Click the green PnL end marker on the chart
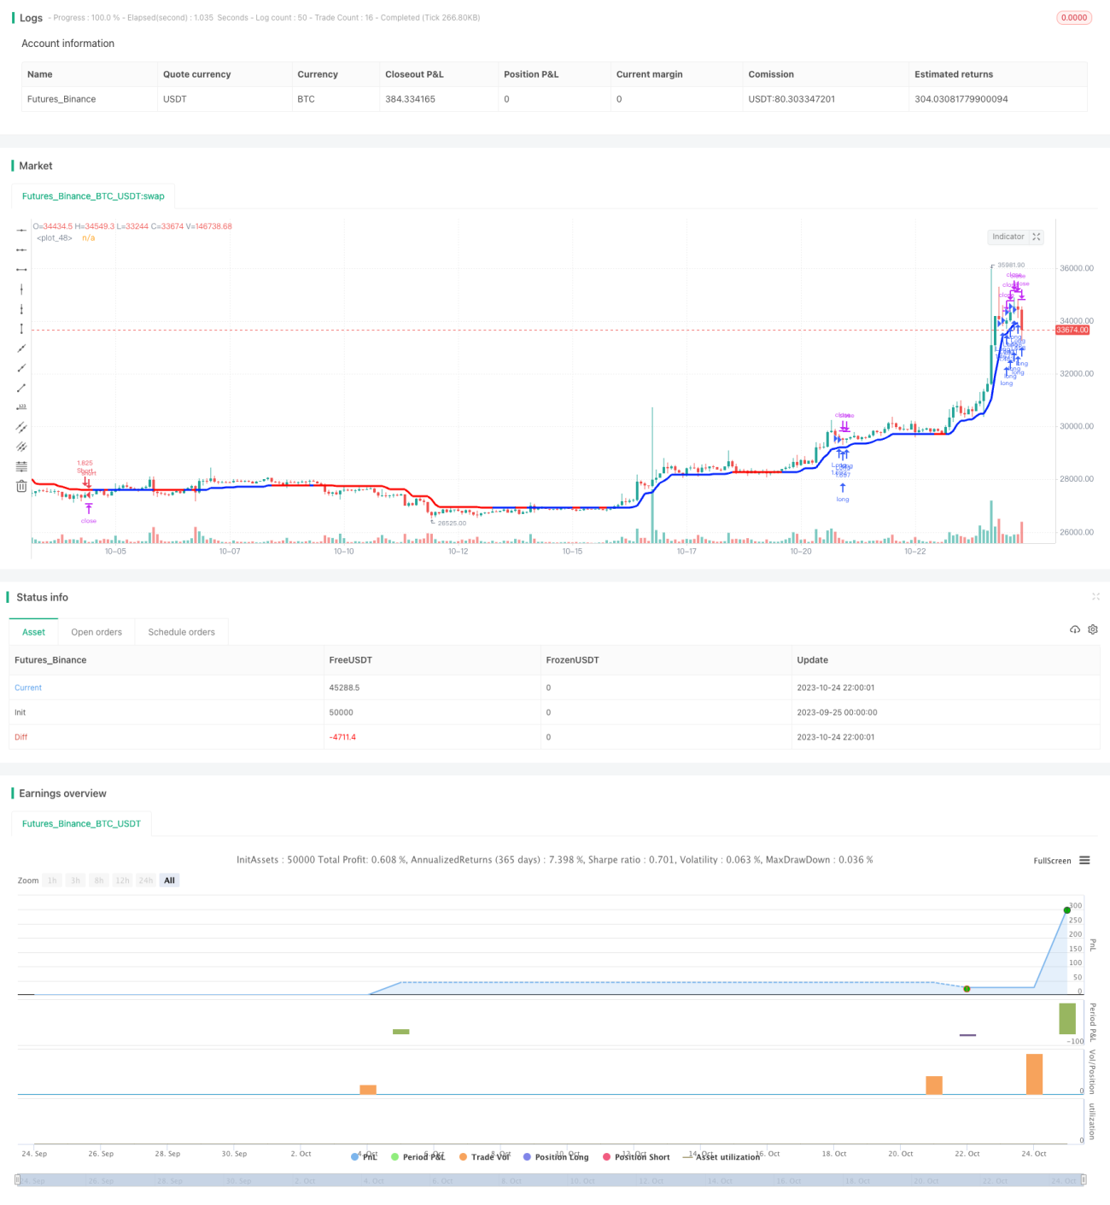 1066,910
